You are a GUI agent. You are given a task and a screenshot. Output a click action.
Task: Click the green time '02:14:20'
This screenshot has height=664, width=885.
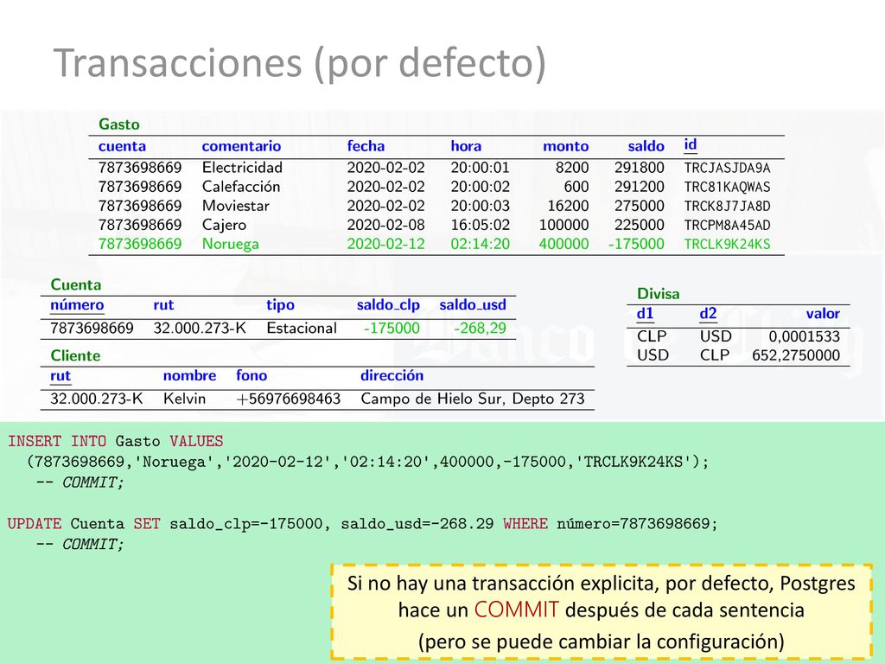(480, 244)
